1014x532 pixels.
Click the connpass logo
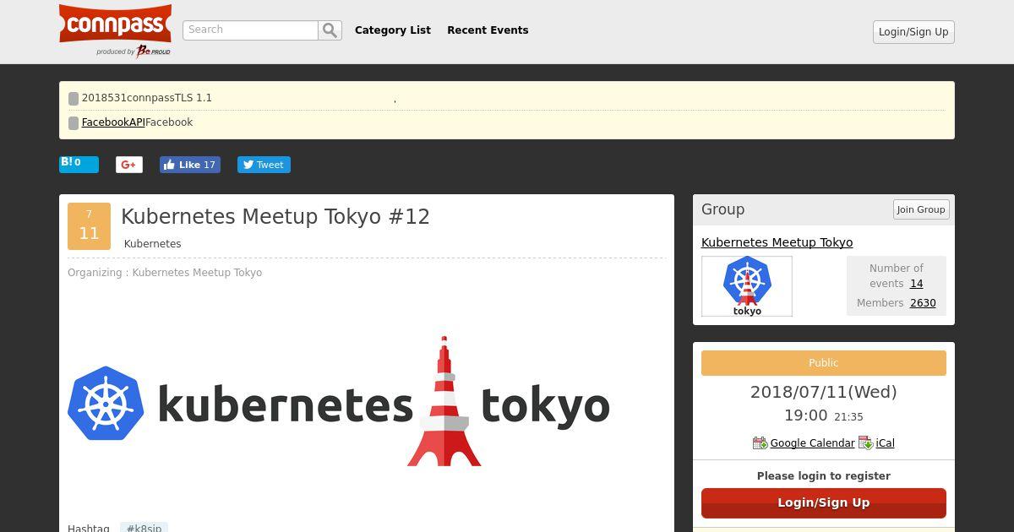point(116,30)
